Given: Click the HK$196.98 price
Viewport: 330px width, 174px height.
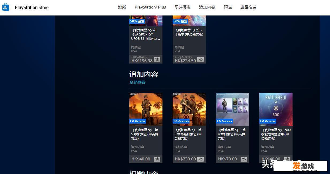Looking at the screenshot, I should [142, 61].
